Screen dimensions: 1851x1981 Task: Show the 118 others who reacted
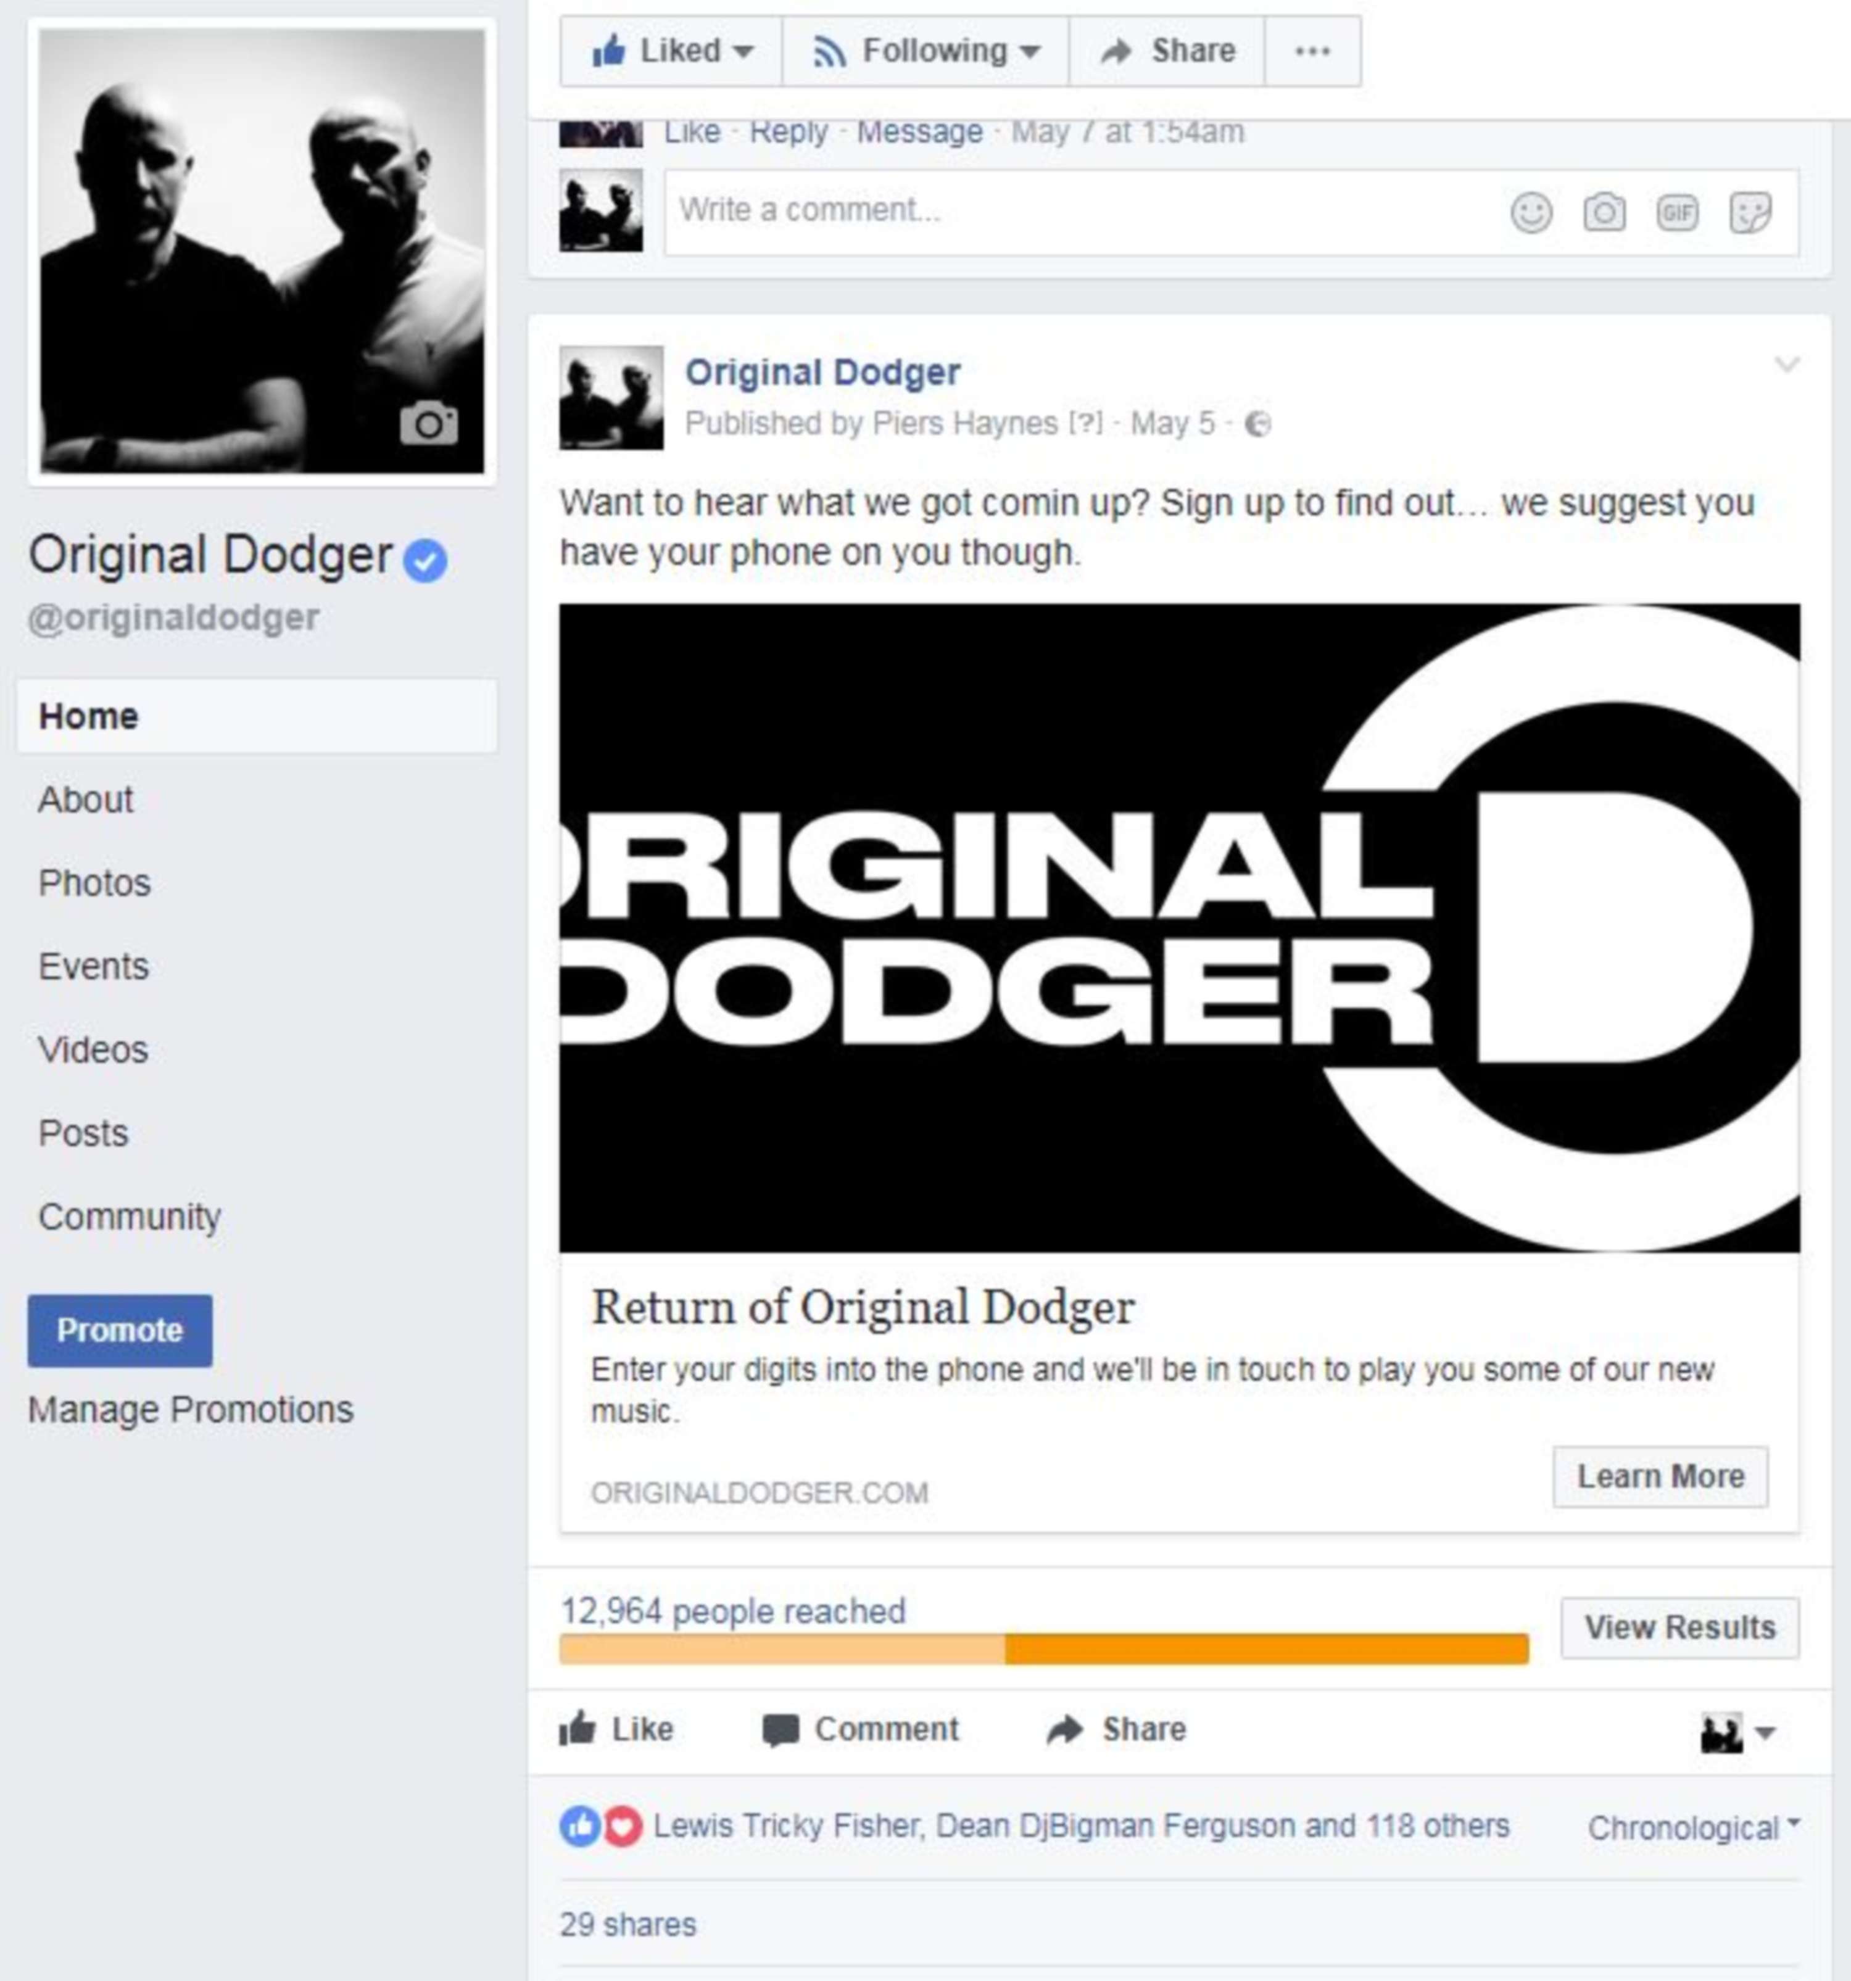[x=1438, y=1827]
